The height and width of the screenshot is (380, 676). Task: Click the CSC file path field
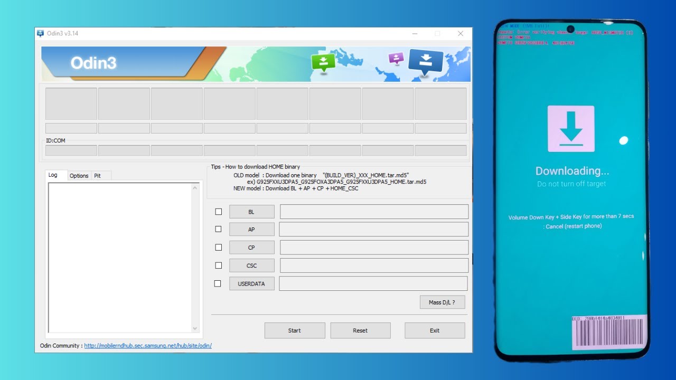coord(374,265)
